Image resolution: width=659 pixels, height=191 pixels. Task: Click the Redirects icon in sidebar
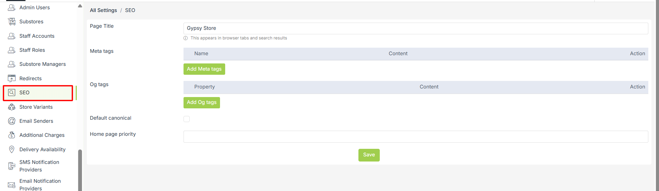point(12,79)
